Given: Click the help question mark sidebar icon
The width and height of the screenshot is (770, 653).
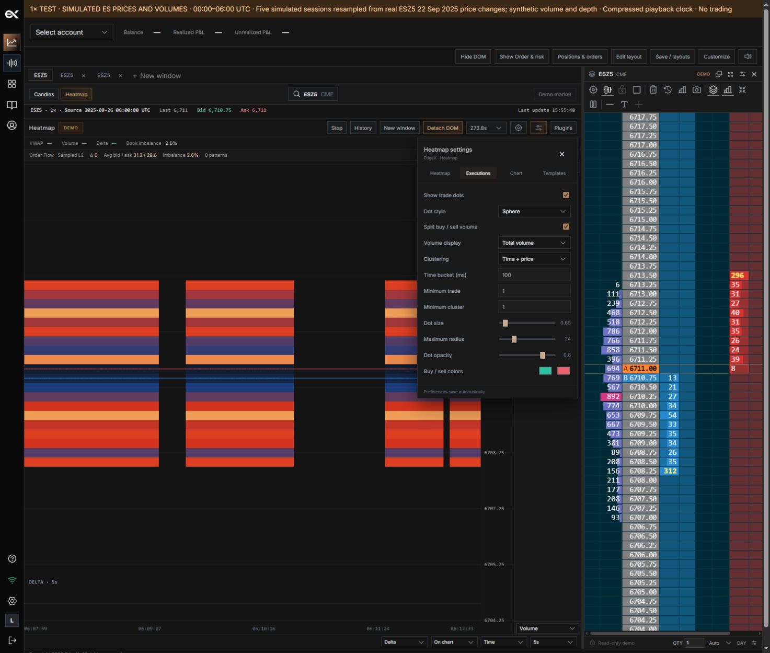Looking at the screenshot, I should click(12, 559).
